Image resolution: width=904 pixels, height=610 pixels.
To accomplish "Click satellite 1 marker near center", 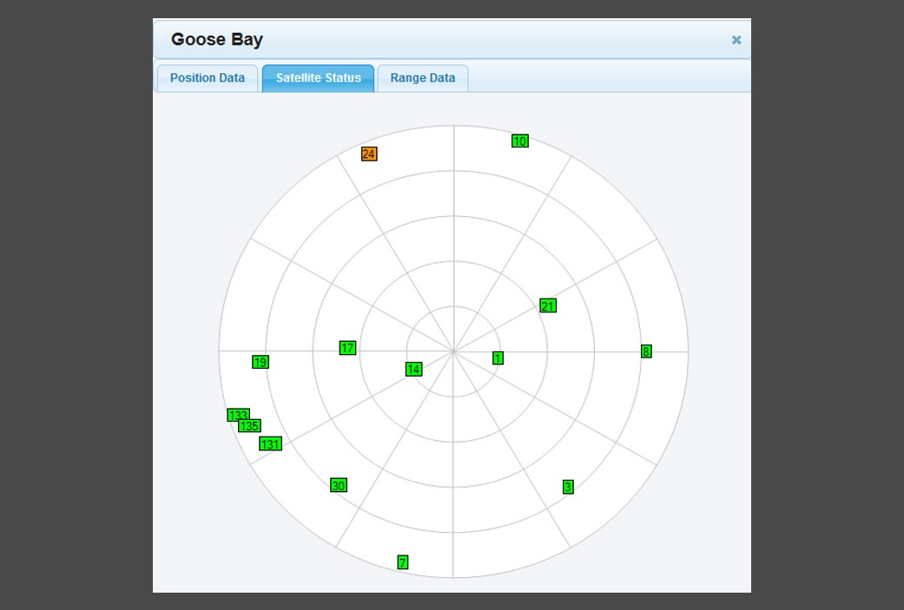I will pyautogui.click(x=498, y=358).
